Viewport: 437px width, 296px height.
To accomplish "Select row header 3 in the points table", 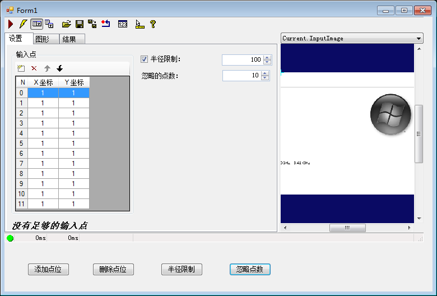I will tap(22, 123).
